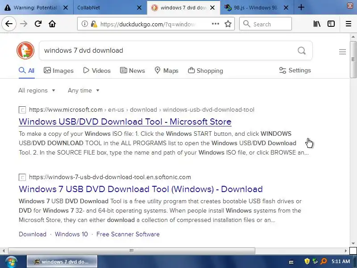This screenshot has height=268, width=357.
Task: Switch to News results
Action: pyautogui.click(x=132, y=71)
